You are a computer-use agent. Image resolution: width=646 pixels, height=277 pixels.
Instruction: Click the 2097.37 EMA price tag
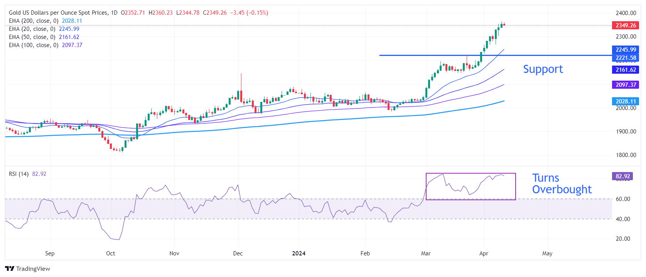[x=625, y=85]
